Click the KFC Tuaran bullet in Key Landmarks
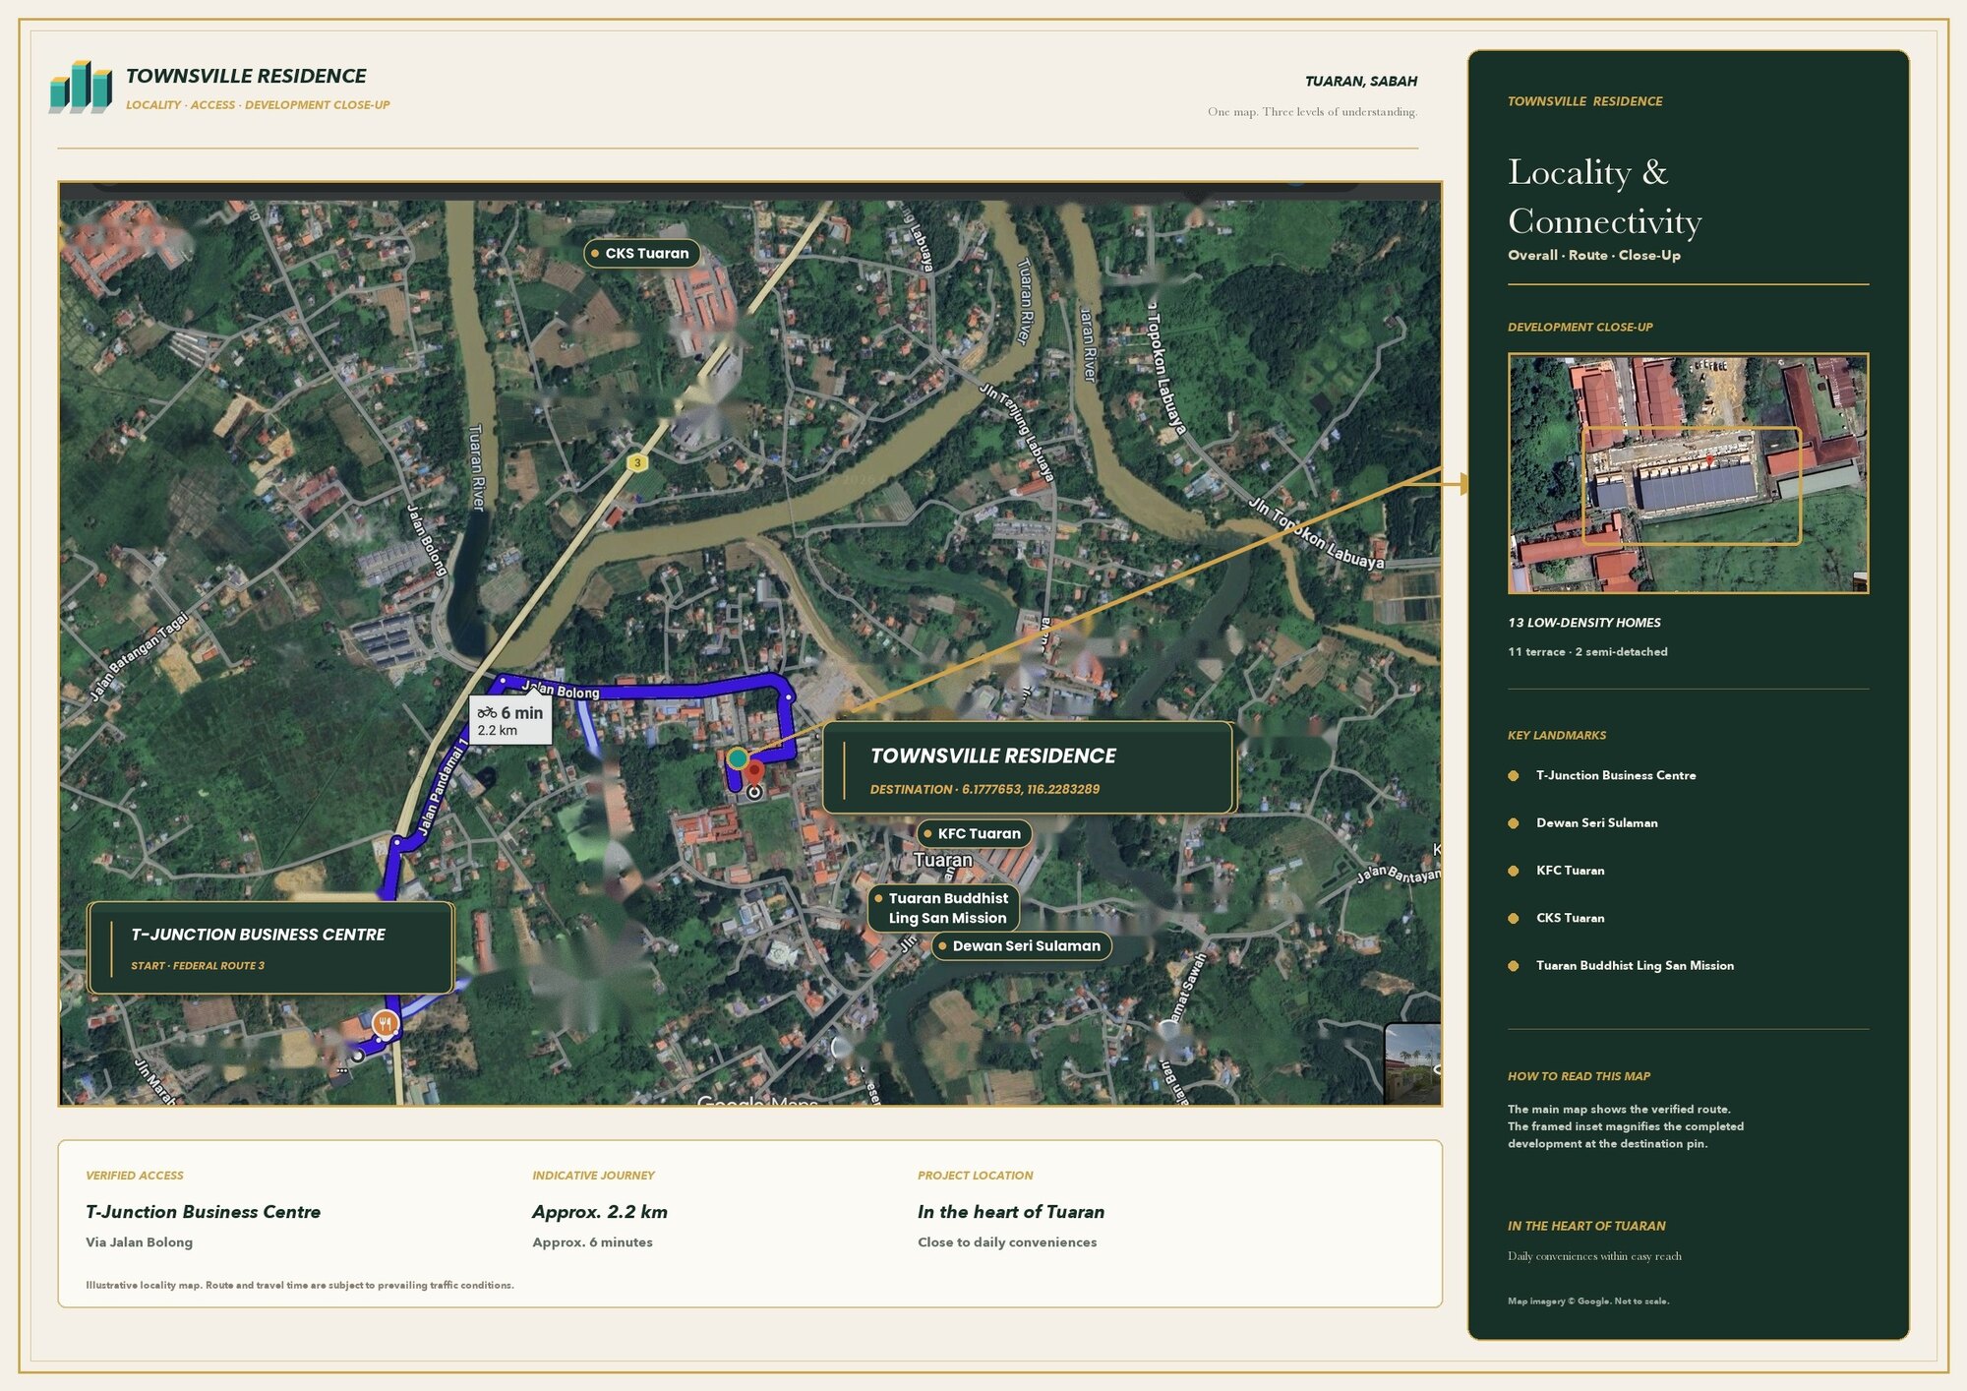This screenshot has width=1967, height=1391. 1513,871
